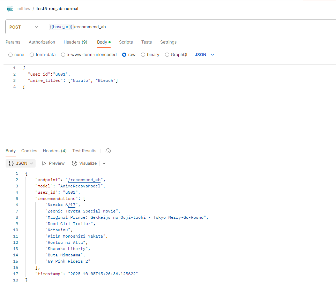Click the mlflow breadcrumb link
Screen dimensions: 336x294
point(23,9)
